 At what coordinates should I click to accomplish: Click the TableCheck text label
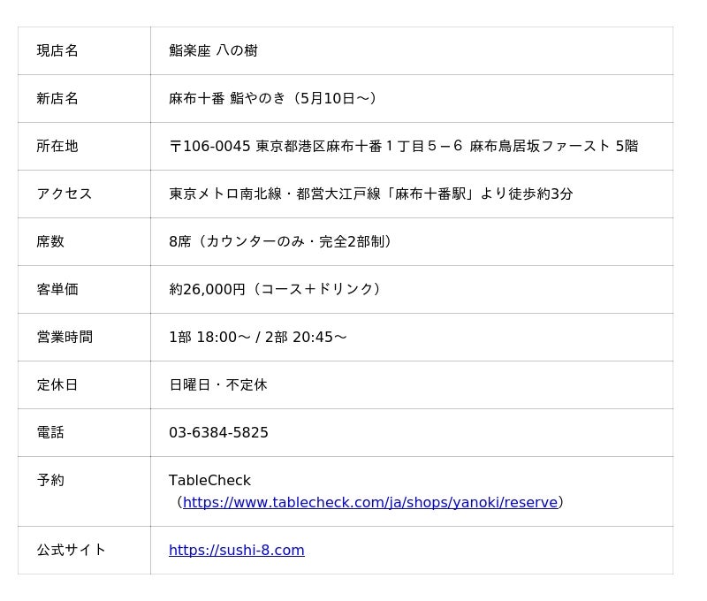pyautogui.click(x=209, y=481)
